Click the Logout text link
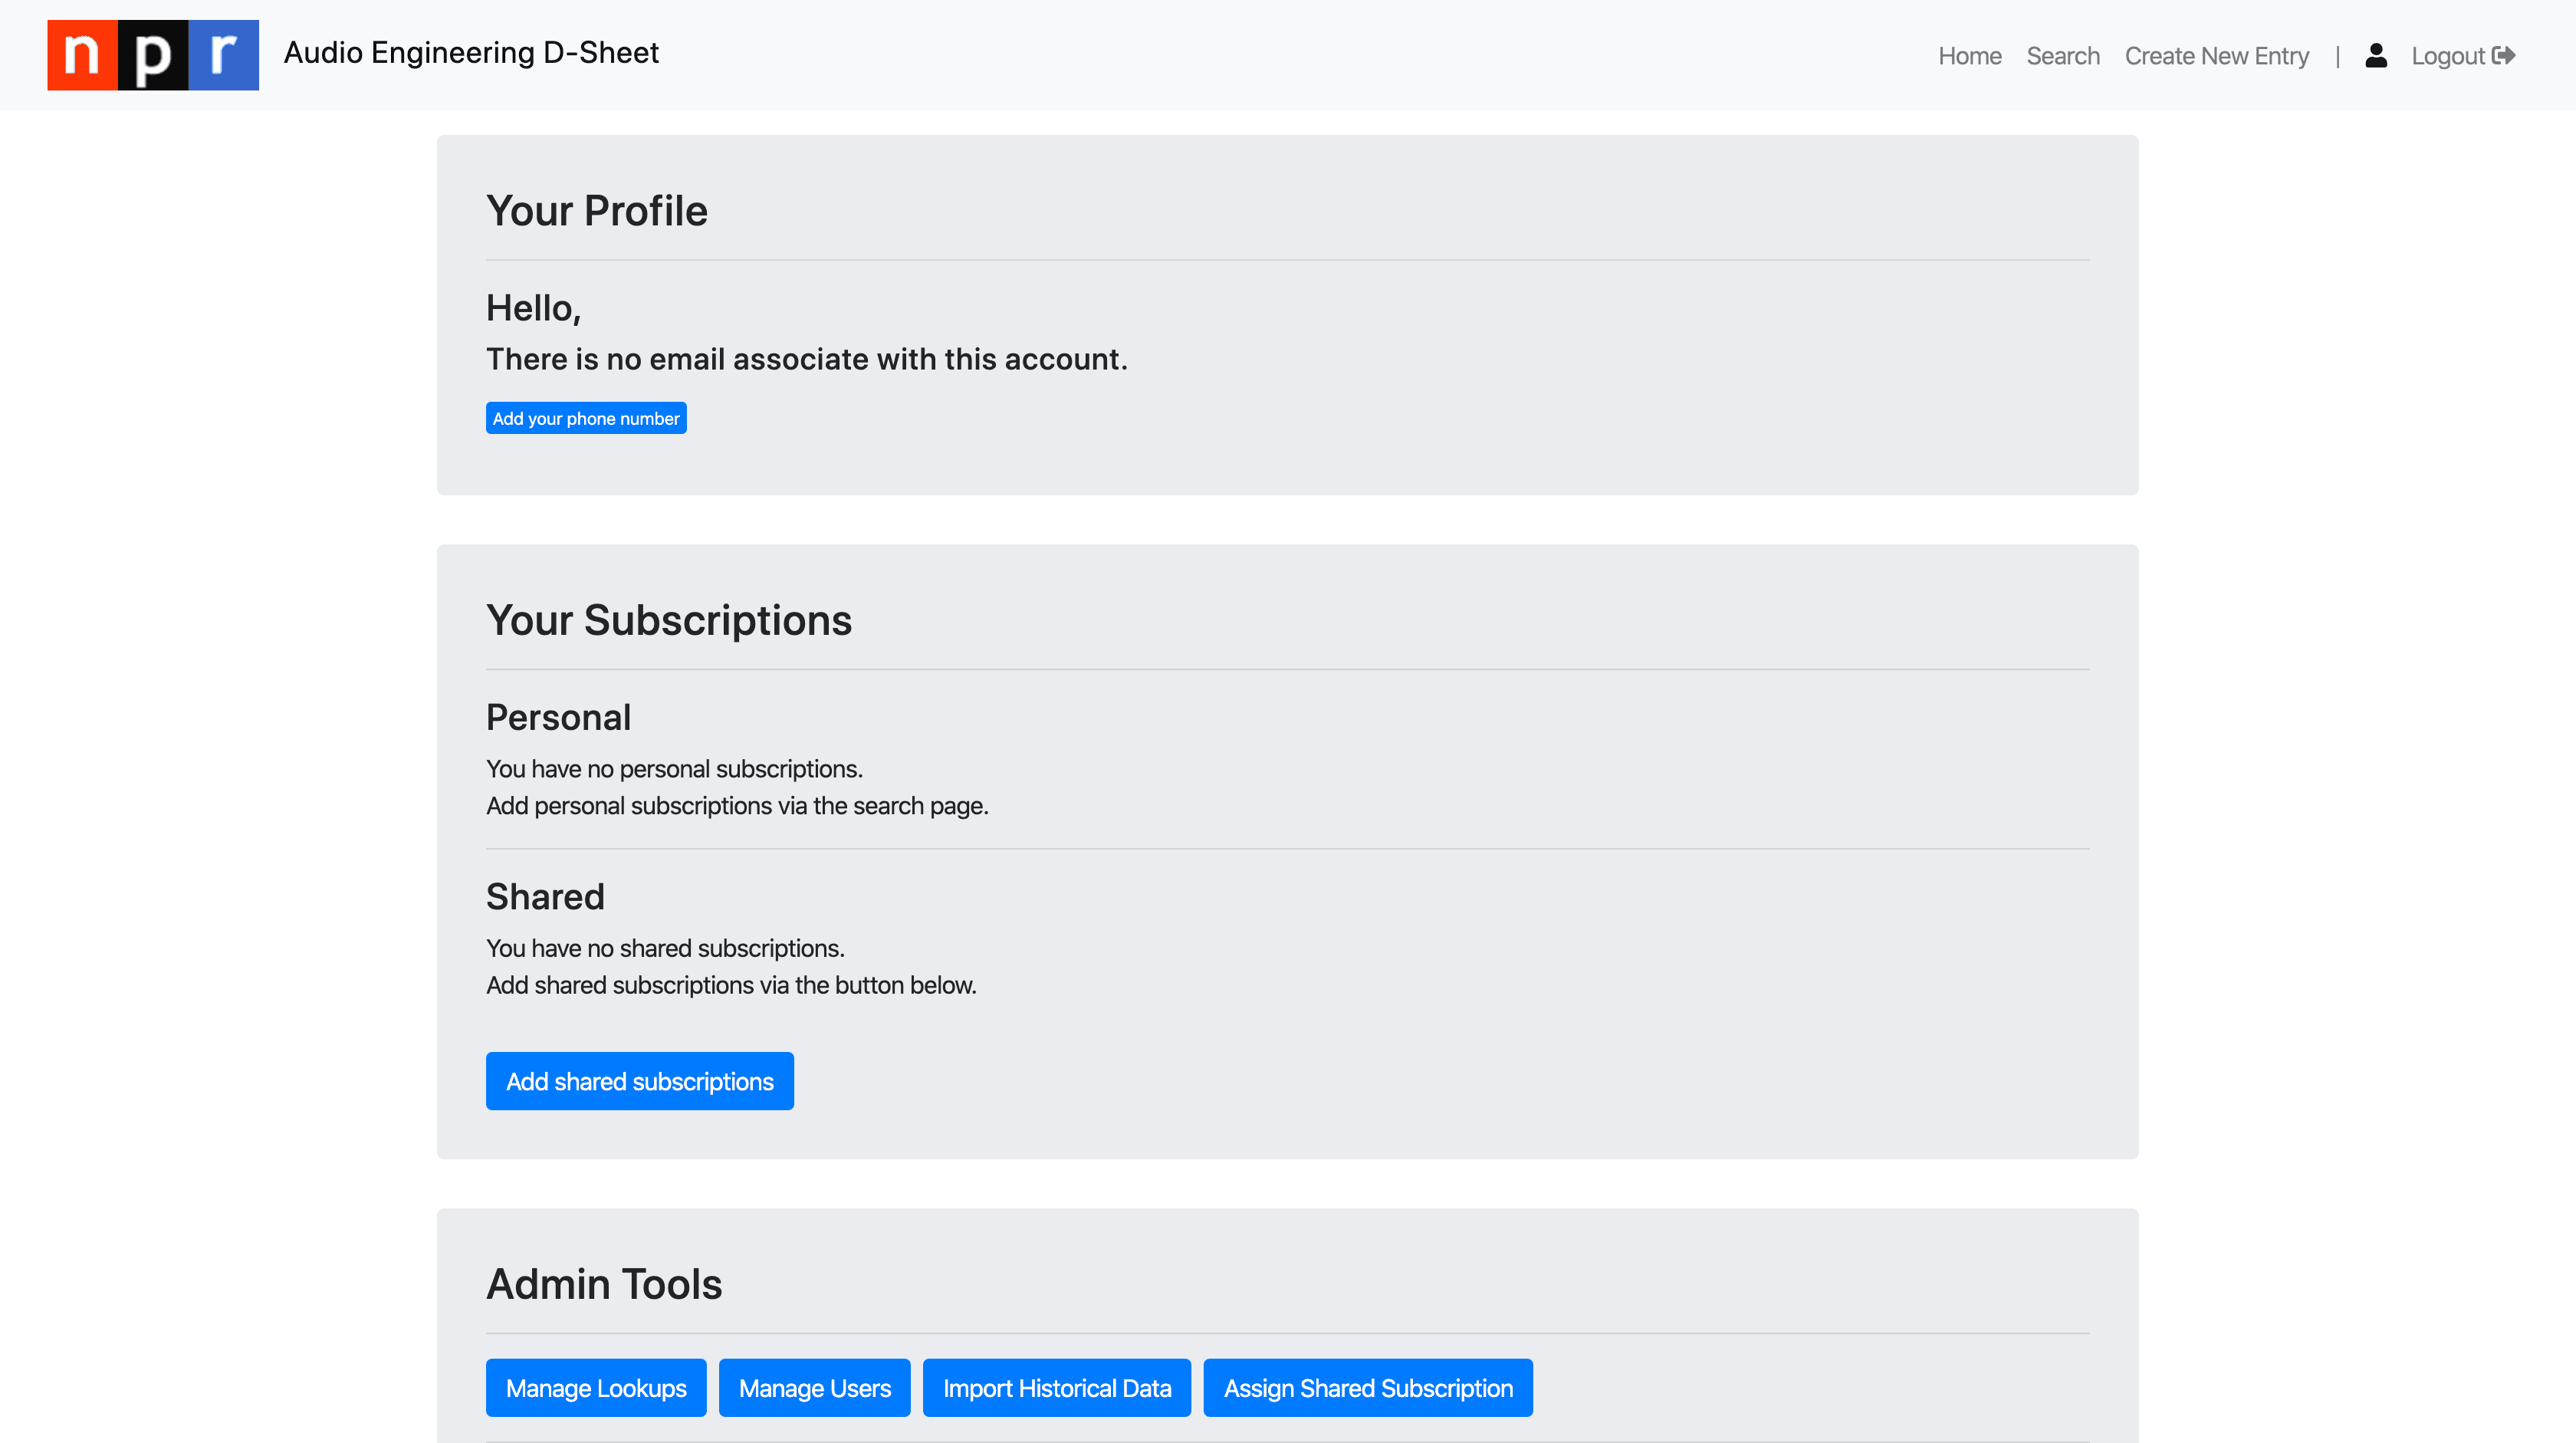 2447,56
